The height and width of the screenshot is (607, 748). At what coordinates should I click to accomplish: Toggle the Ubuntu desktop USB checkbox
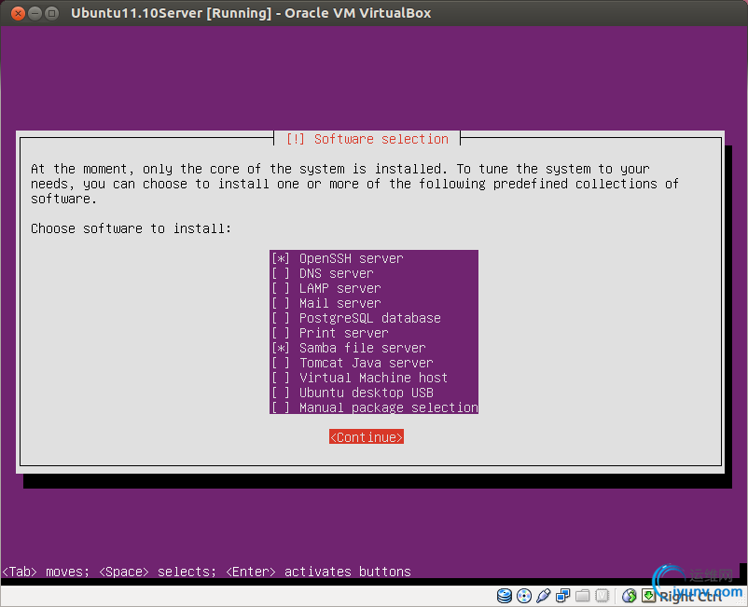click(x=281, y=393)
